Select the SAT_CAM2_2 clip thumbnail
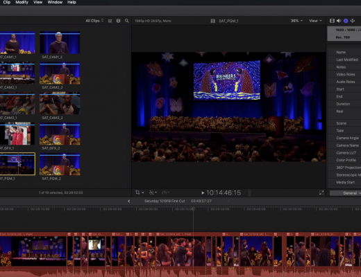Screen dimensions: 361x277 point(60,73)
